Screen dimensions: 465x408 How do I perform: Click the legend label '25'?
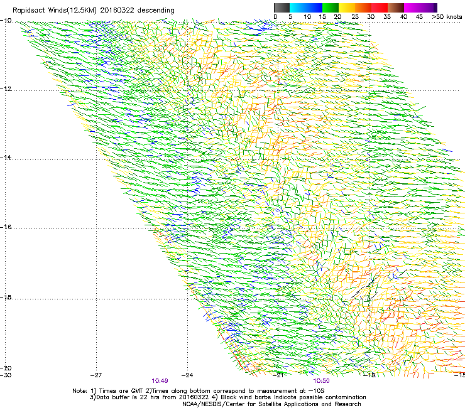355,16
